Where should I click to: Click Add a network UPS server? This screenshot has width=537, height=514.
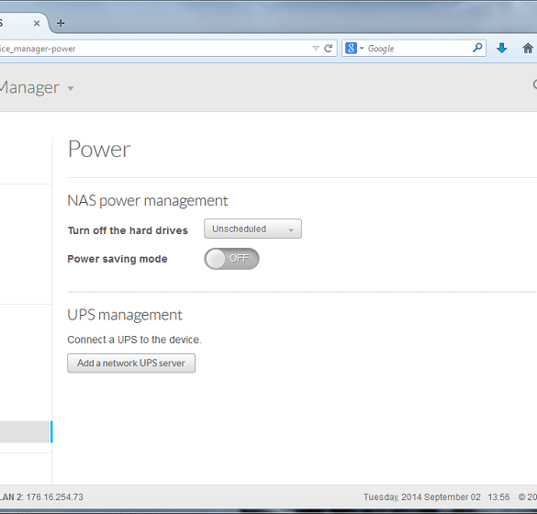point(131,363)
